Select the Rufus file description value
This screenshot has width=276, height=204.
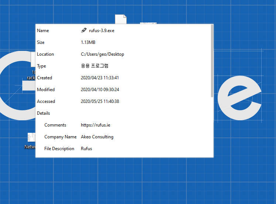coord(86,149)
